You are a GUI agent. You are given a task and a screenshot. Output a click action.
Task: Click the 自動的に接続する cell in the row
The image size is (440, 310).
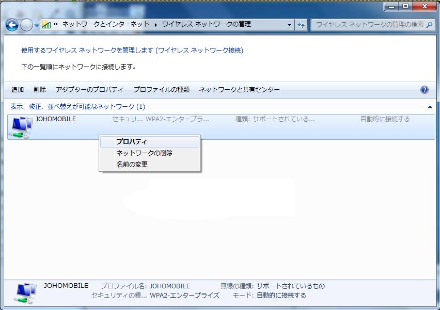coord(385,119)
